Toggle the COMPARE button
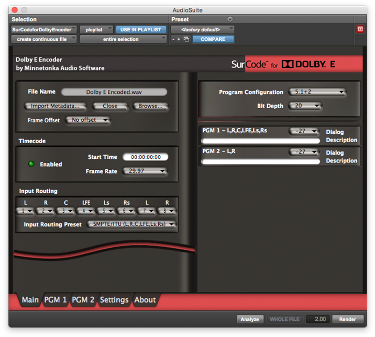The width and height of the screenshot is (375, 337). [x=213, y=39]
